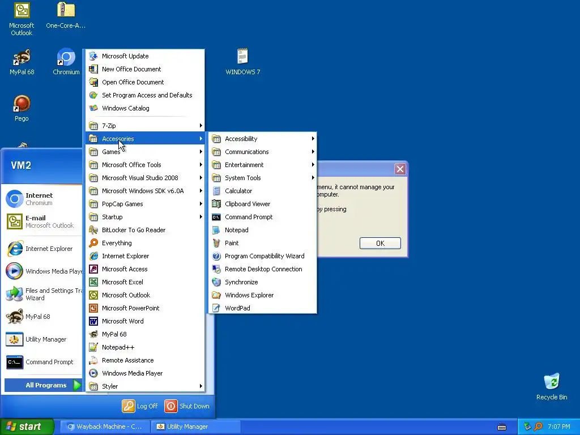Image resolution: width=580 pixels, height=435 pixels.
Task: Open the Microsoft Update icon
Action: tap(93, 56)
